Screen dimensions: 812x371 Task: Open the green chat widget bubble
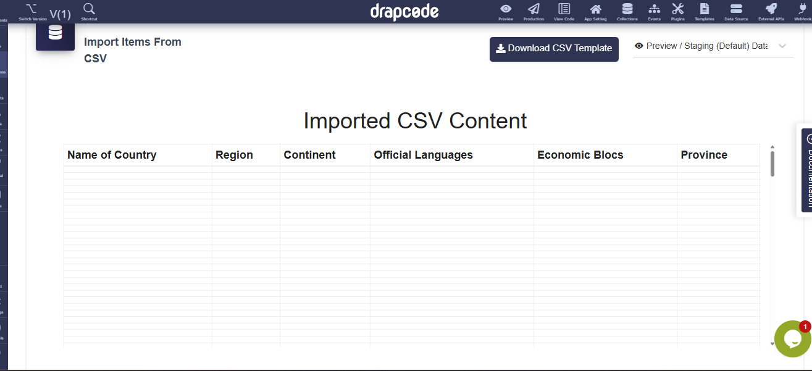click(792, 339)
